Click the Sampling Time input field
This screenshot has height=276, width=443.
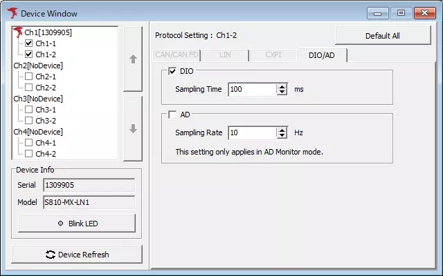(x=251, y=90)
